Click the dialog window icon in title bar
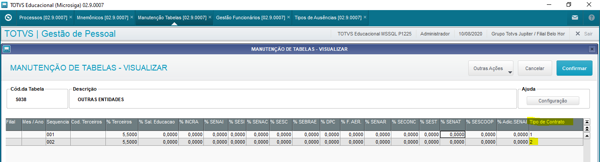The width and height of the screenshot is (600, 162). coord(6,49)
